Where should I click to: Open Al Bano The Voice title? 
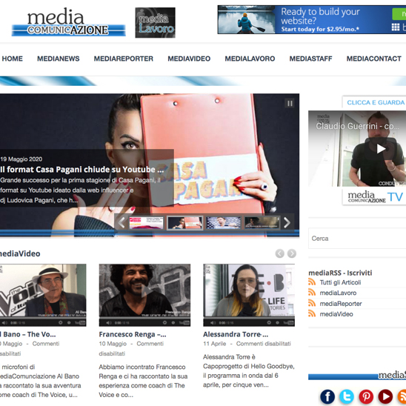[x=27, y=334]
